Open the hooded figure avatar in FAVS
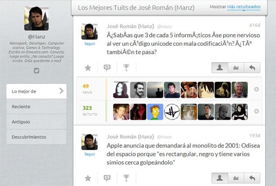The height and width of the screenshot is (186, 276). point(223,90)
